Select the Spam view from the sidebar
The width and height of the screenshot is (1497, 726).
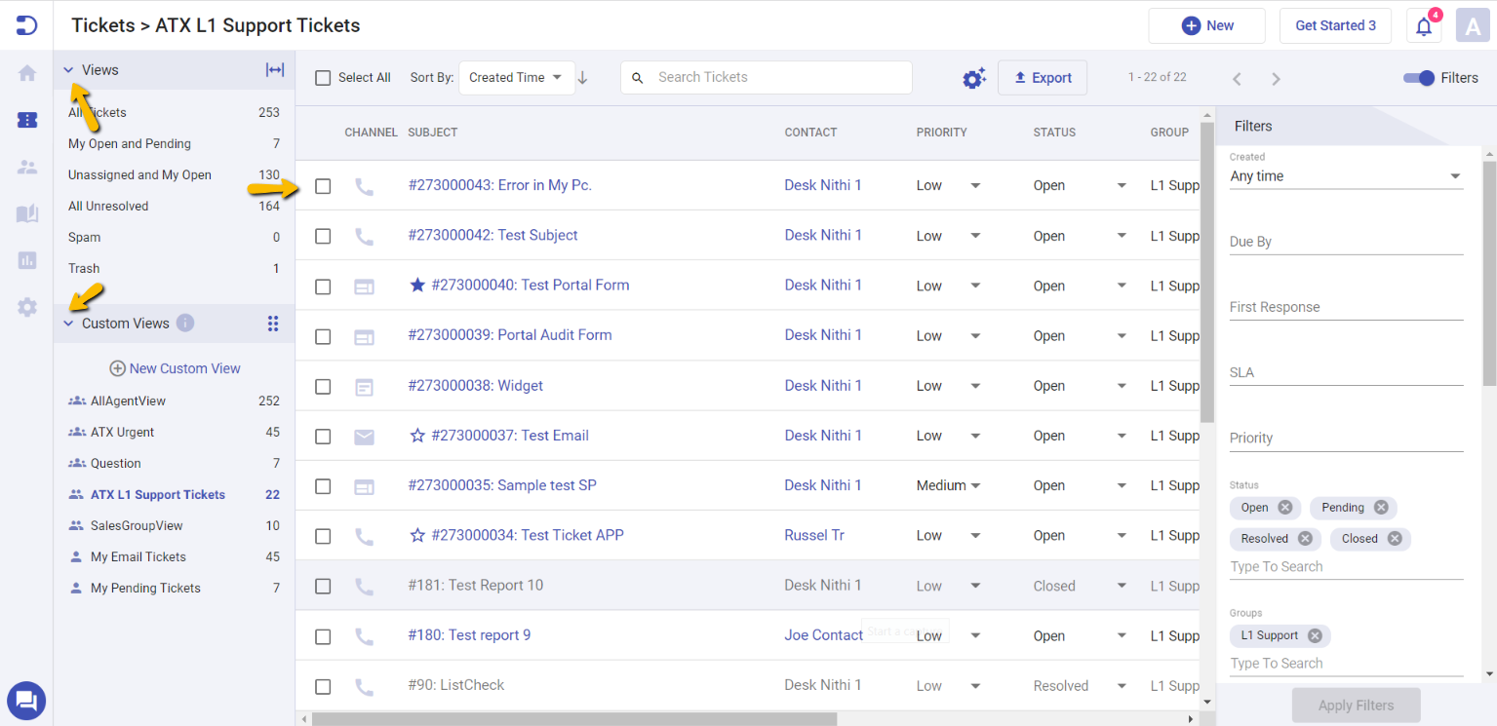tap(84, 237)
